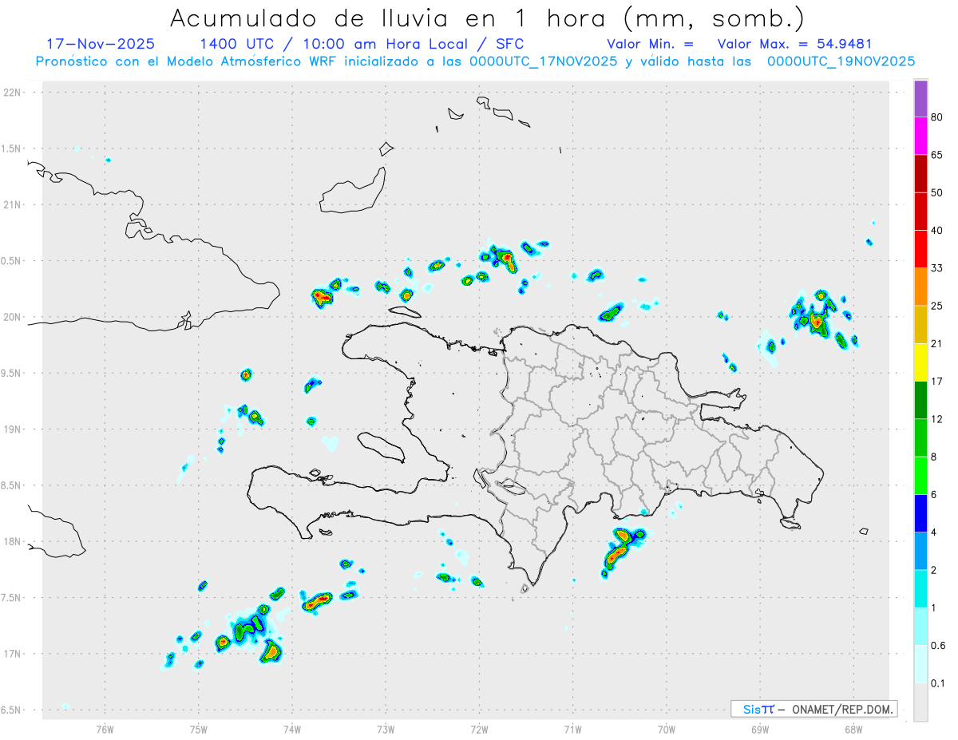Click the legend value '0.6'
Viewport: 958px width, 740px height.
click(x=939, y=646)
